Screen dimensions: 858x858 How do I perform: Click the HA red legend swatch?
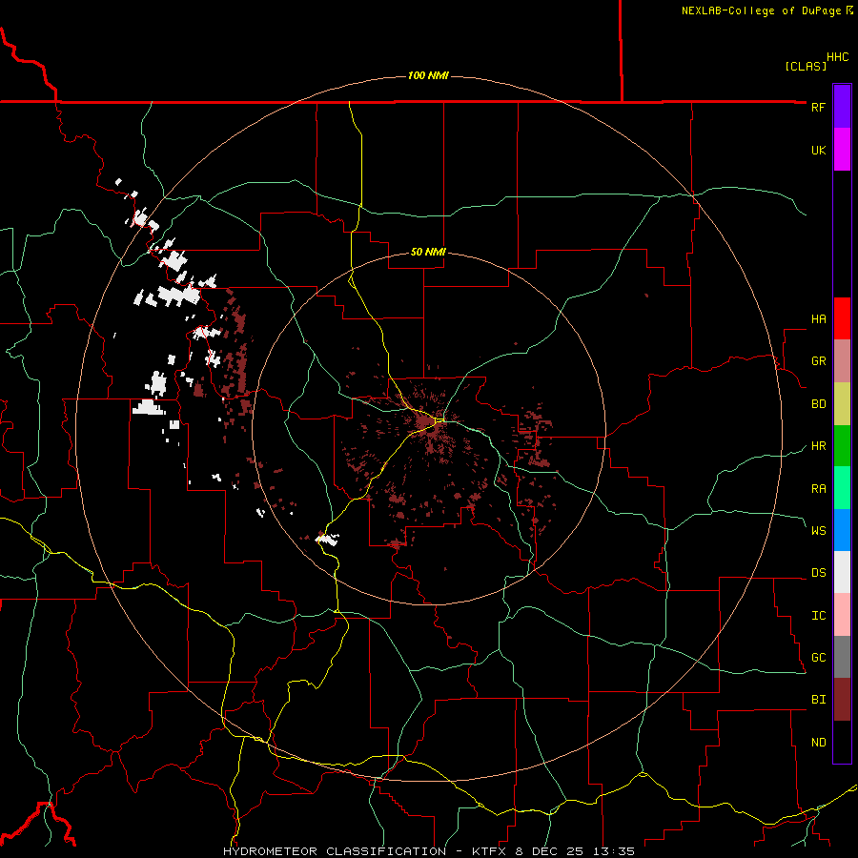pyautogui.click(x=842, y=318)
